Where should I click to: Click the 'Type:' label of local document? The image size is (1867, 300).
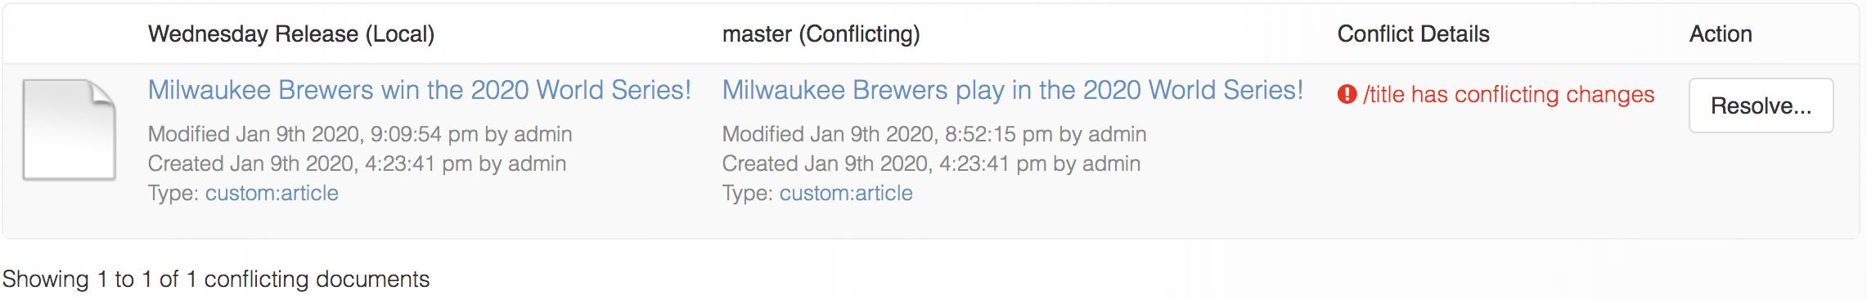pyautogui.click(x=173, y=193)
